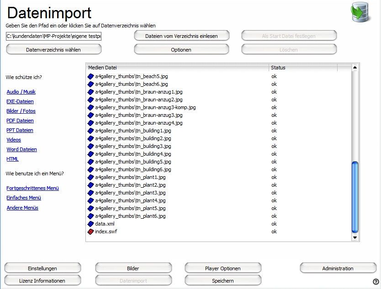This screenshot has height=289, width=381.
Task: Click into the data directory path field
Action: tap(53, 36)
